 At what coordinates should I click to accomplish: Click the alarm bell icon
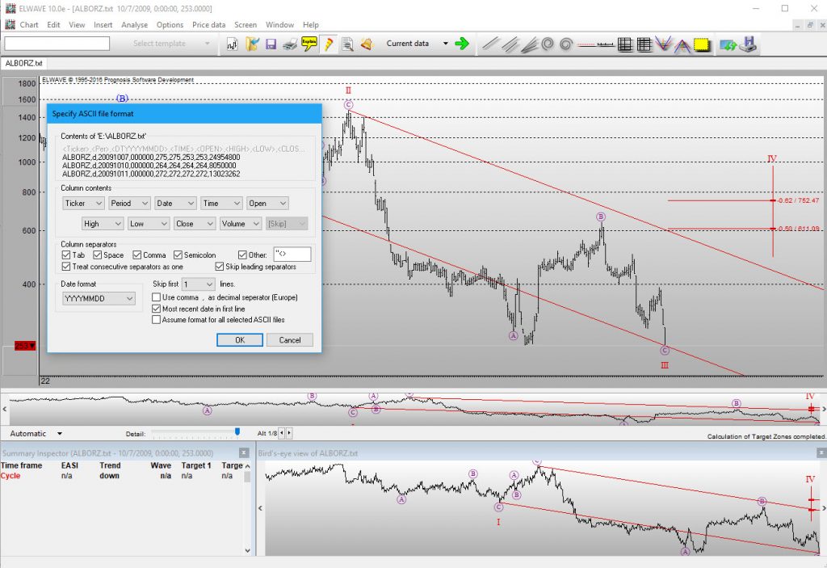[367, 44]
